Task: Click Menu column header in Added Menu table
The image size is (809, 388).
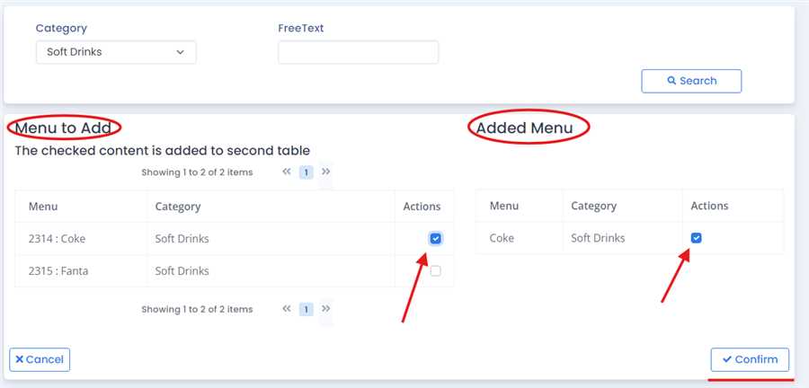Action: coord(504,206)
